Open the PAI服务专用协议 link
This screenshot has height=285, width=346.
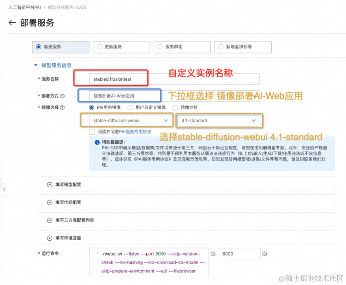(x=135, y=132)
